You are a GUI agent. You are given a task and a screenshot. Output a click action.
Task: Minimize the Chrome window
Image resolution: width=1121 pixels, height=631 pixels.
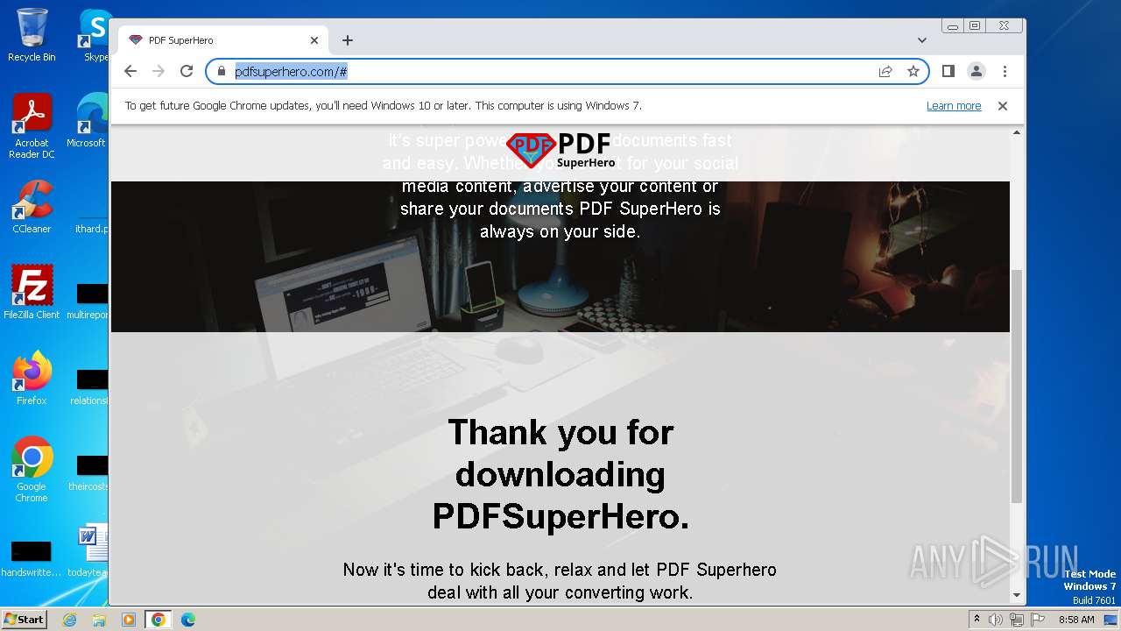coord(953,26)
